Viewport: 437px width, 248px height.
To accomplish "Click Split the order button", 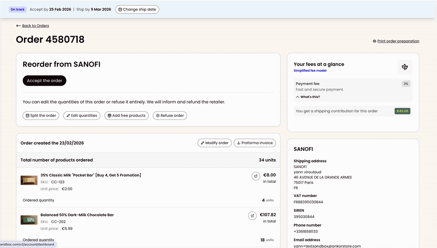I will coord(41,115).
